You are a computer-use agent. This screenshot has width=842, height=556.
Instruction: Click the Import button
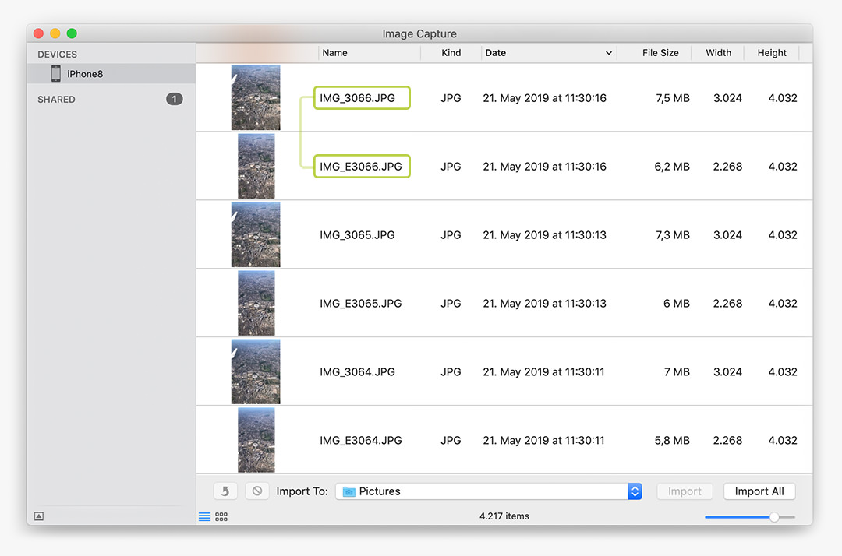(685, 491)
